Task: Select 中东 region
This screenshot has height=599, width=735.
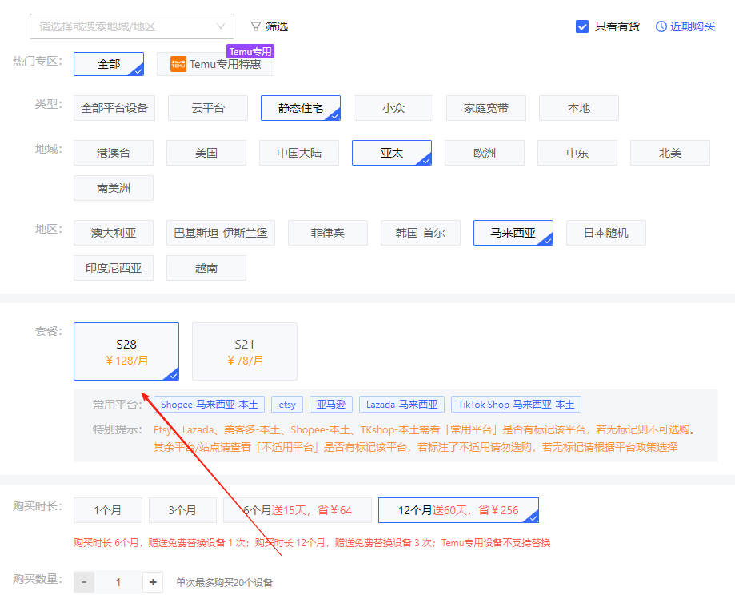Action: click(x=577, y=153)
